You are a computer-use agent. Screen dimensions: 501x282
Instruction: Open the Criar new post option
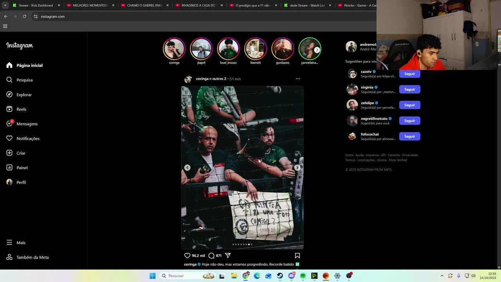(x=16, y=153)
